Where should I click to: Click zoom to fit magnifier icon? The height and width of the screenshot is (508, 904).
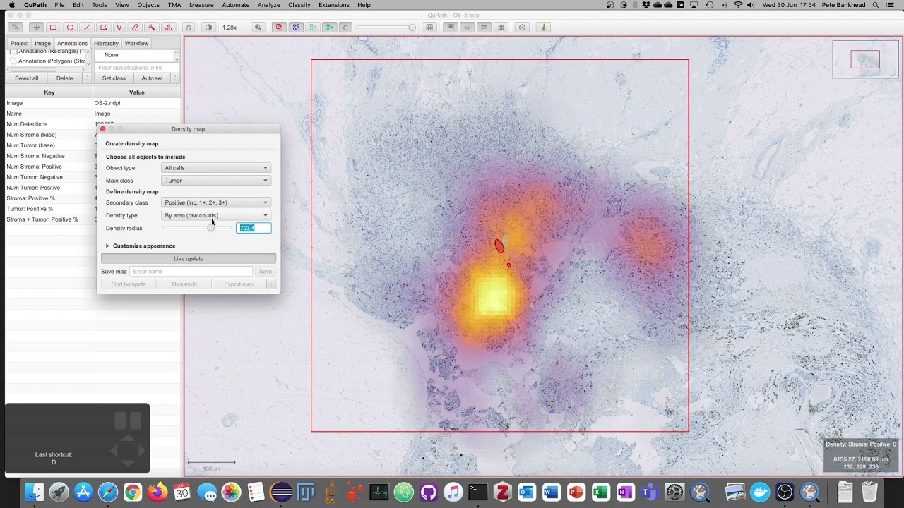coord(258,28)
